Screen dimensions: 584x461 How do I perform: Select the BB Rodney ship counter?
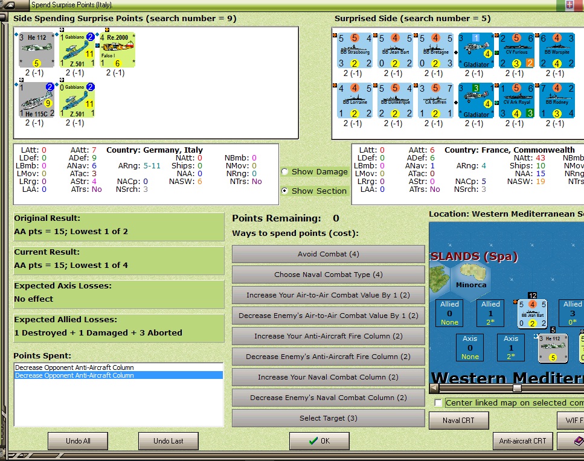click(557, 100)
